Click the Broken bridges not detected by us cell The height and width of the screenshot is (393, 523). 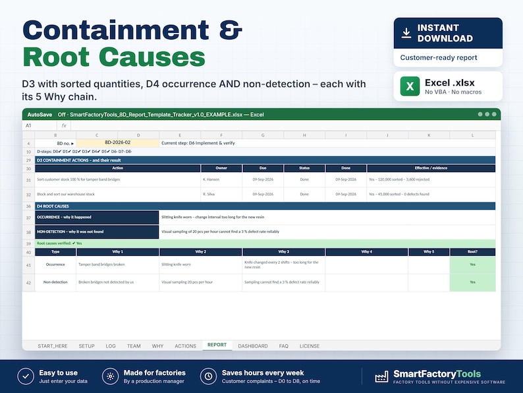(x=118, y=282)
